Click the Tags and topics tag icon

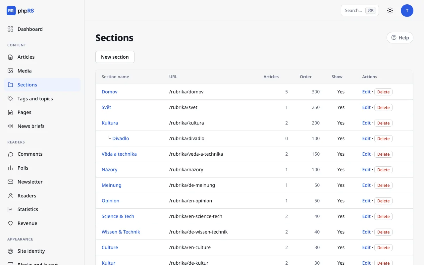[11, 99]
